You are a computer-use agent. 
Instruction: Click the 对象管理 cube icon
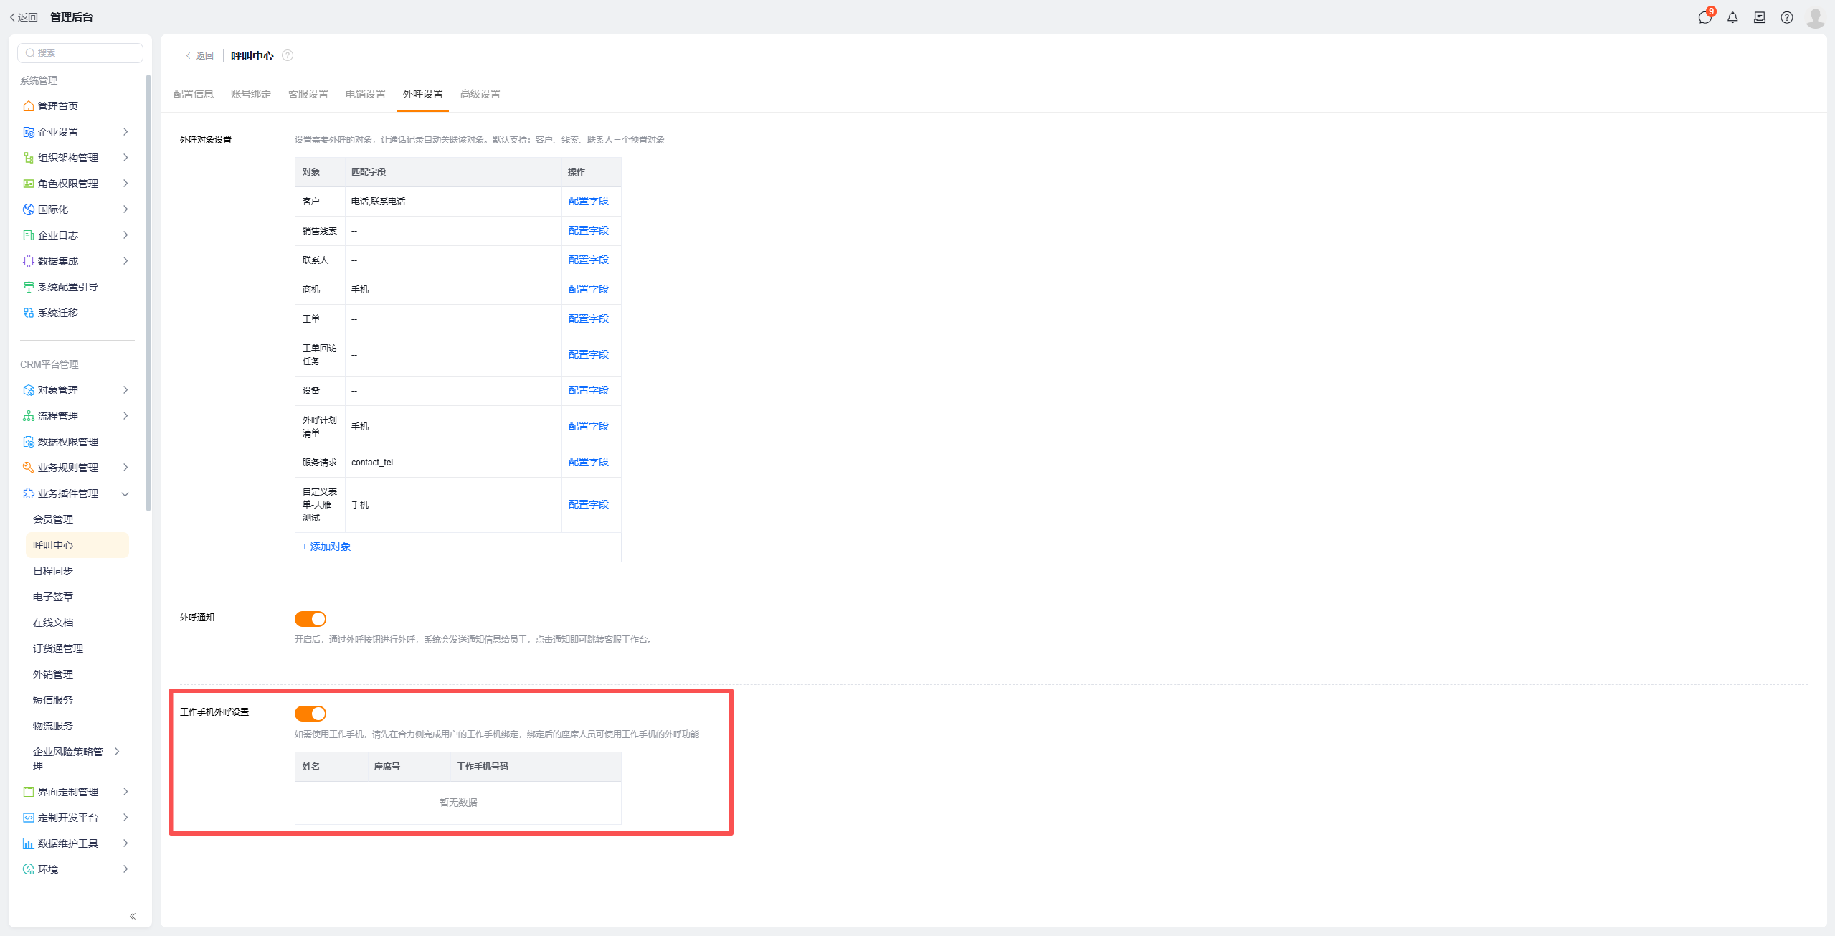point(29,390)
